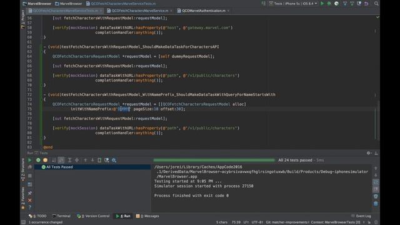Run with coverage icon in top toolbar

click(x=336, y=4)
